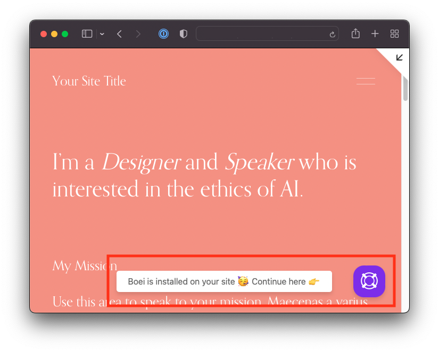439x352 pixels.
Task: Open the site hamburger menu
Action: (x=366, y=81)
